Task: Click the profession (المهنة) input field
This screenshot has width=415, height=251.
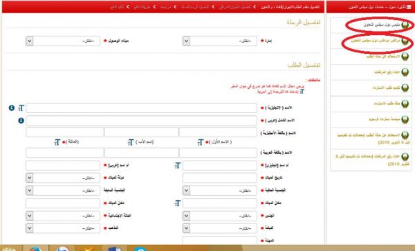Action: (x=220, y=240)
